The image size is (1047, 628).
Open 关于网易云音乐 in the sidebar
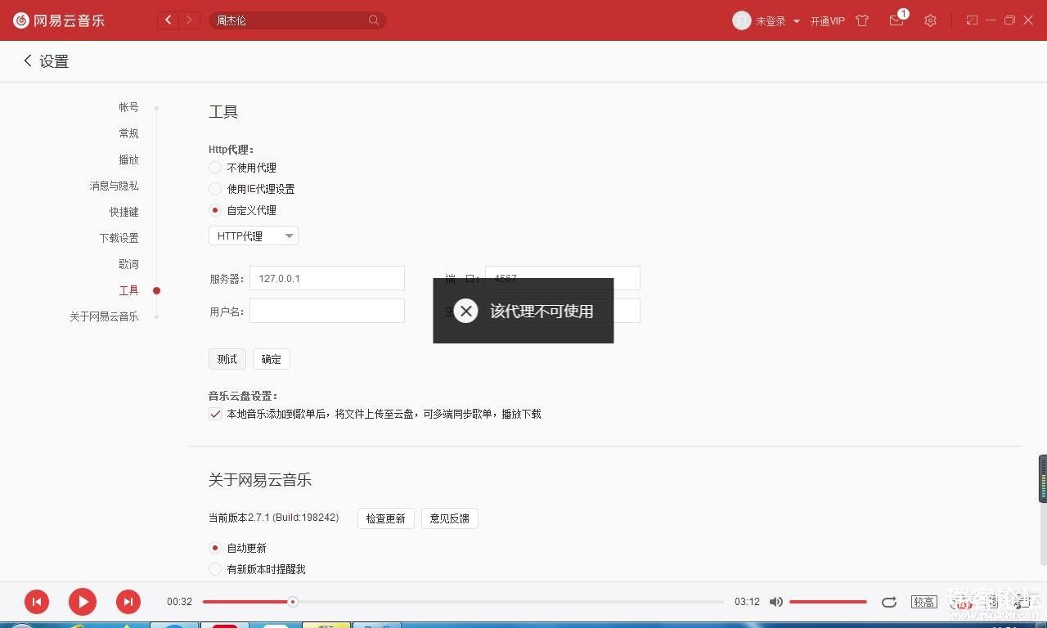point(104,316)
